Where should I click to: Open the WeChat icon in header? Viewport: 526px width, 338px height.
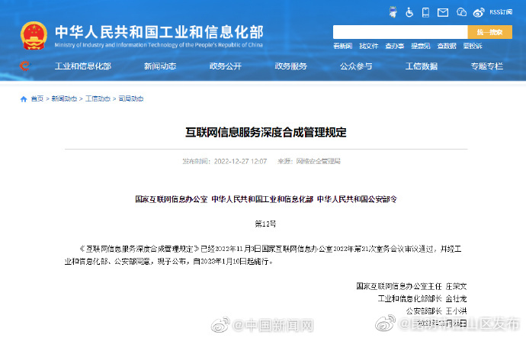click(x=462, y=12)
